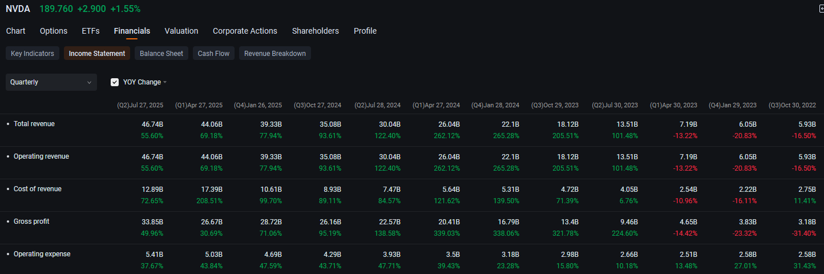Collapse panel with top-right arrow icon
The image size is (824, 274).
point(821,9)
